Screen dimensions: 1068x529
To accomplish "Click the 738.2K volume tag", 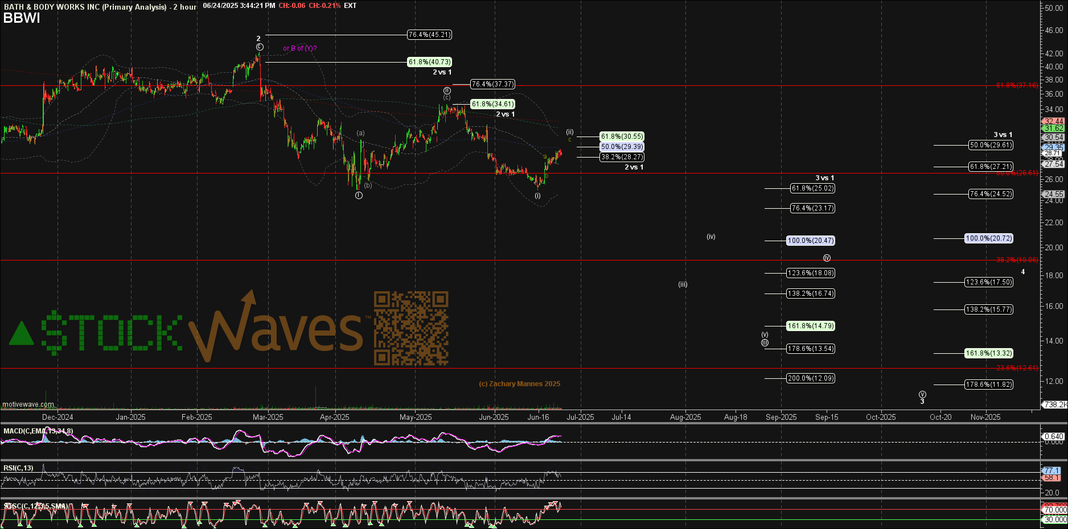I will 1054,404.
